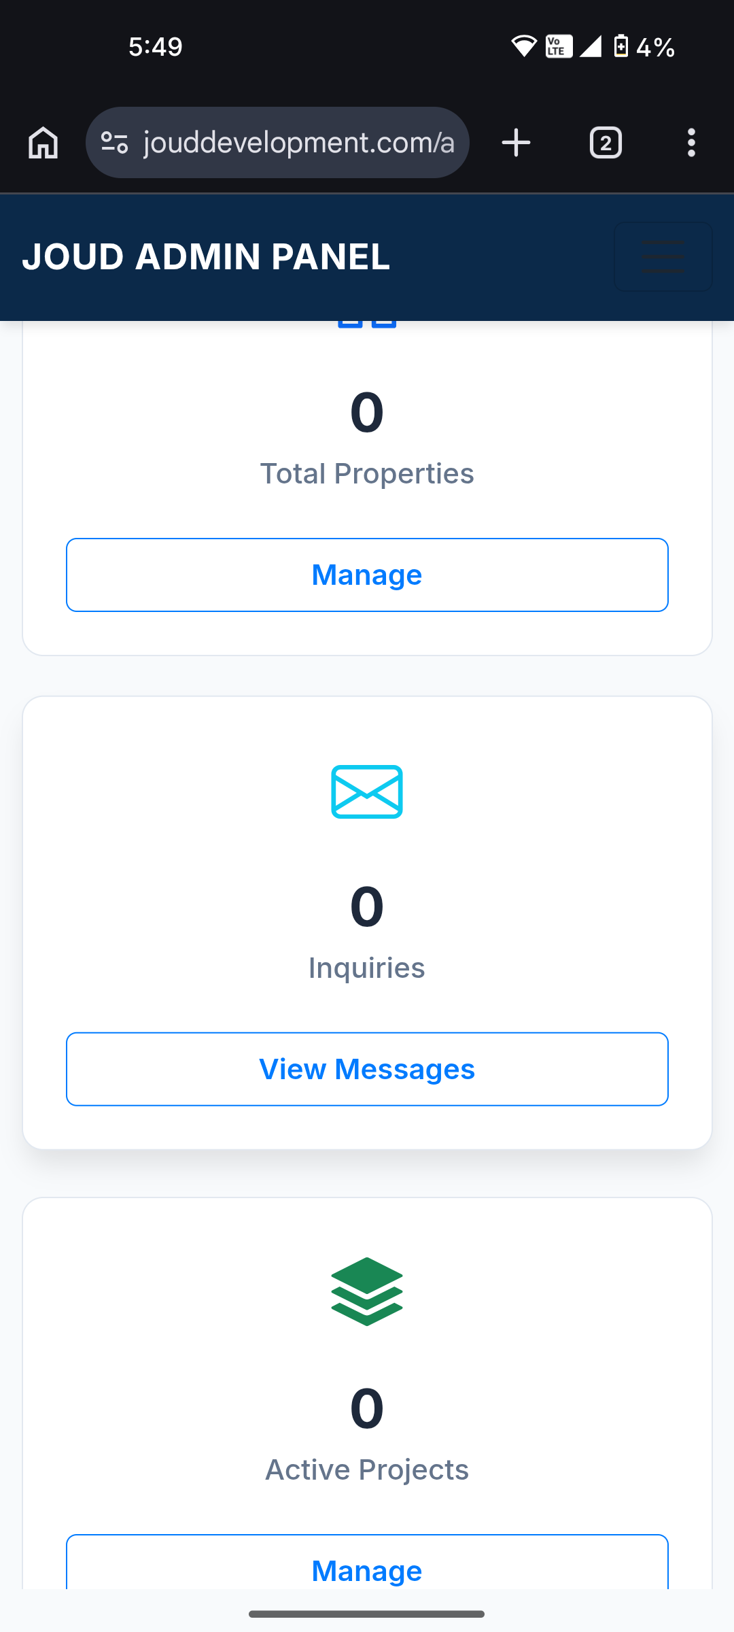The height and width of the screenshot is (1632, 734).
Task: Open site info icon in address bar
Action: tap(114, 143)
